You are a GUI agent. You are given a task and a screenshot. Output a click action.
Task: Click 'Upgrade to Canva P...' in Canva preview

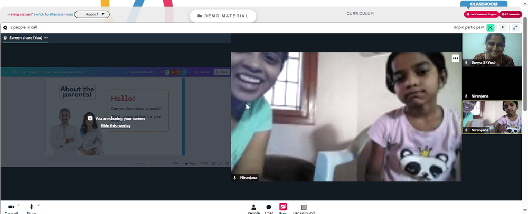140,72
